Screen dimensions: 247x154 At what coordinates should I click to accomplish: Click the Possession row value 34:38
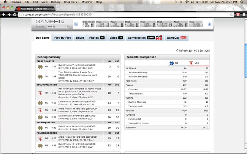pyautogui.click(x=184, y=127)
